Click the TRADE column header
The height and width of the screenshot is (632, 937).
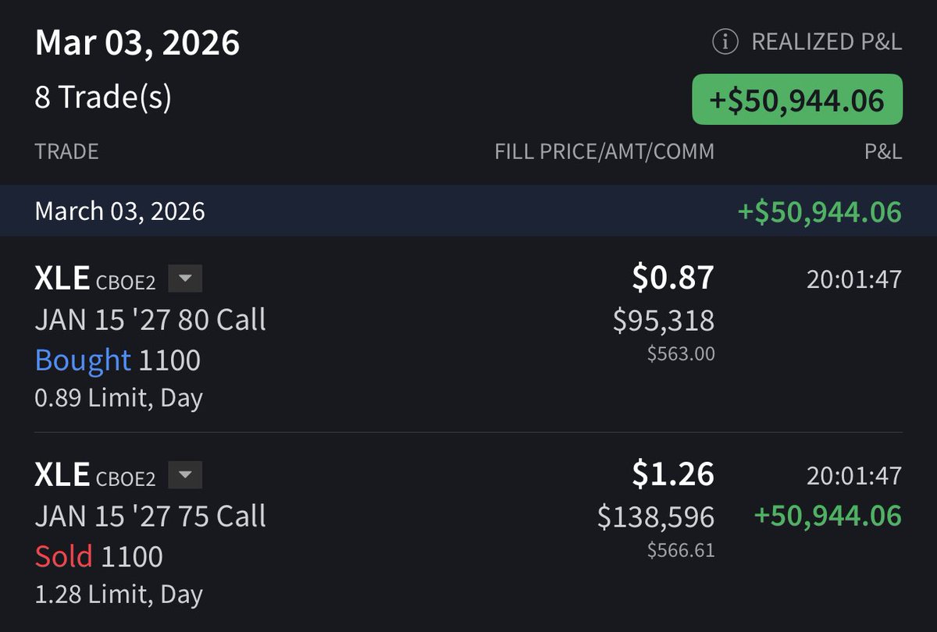coord(66,151)
